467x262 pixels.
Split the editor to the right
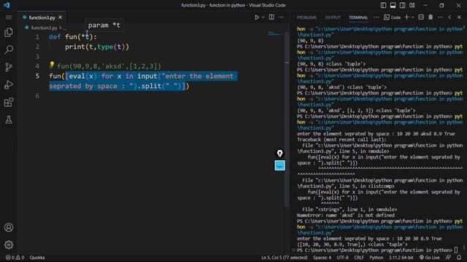coord(271,17)
